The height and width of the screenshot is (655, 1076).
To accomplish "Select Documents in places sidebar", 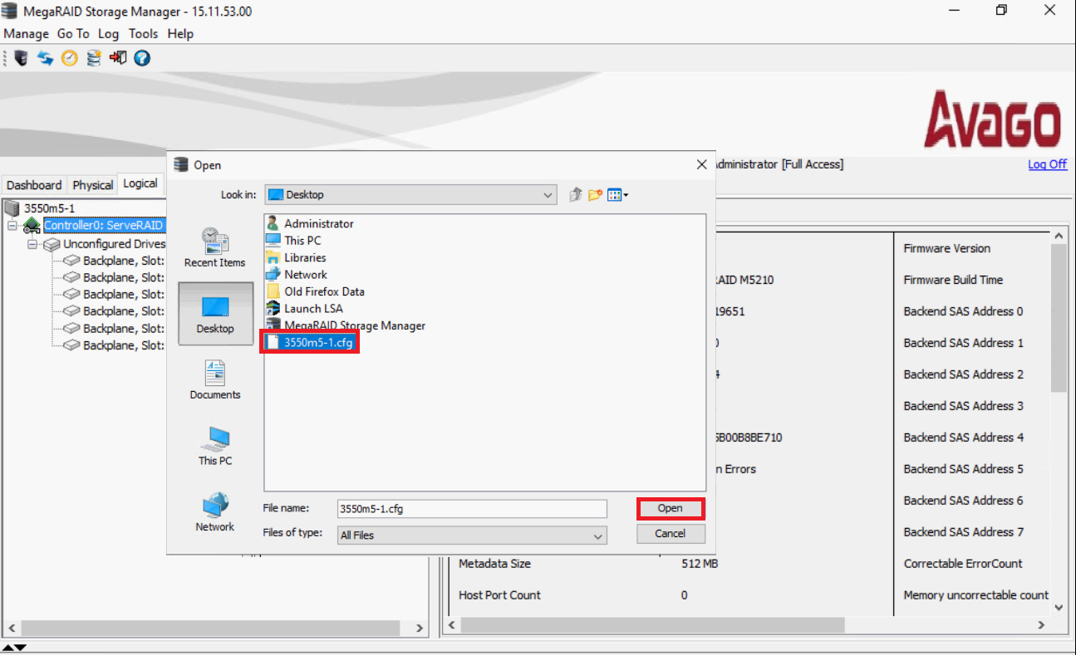I will pos(215,379).
